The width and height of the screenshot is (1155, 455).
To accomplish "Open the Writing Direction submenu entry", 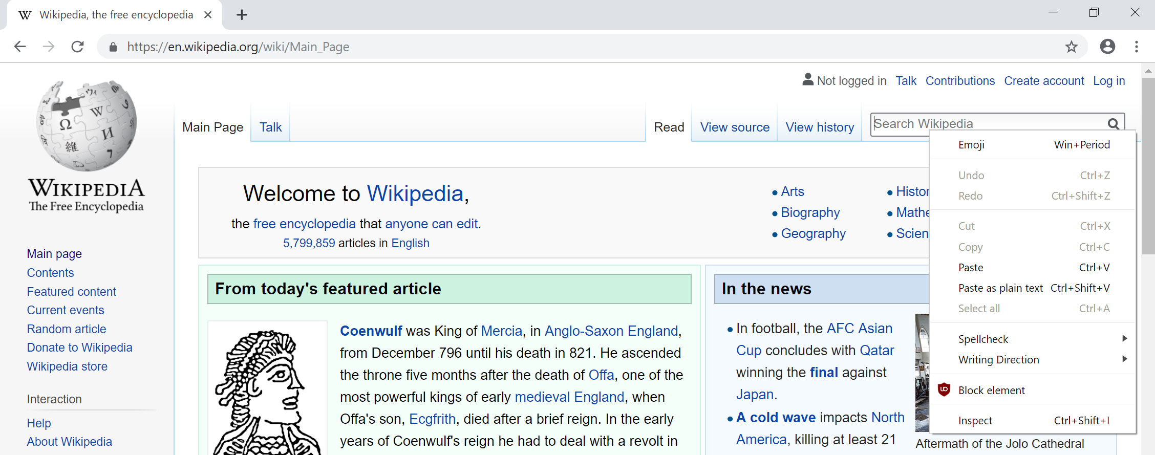I will point(1033,359).
